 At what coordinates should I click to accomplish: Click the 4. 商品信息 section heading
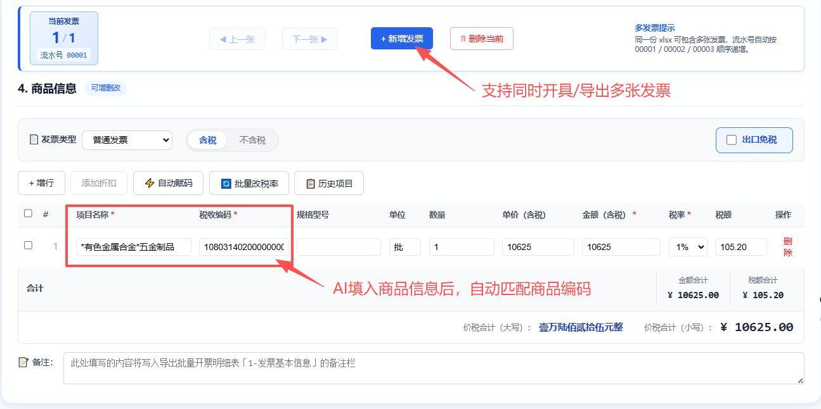(x=47, y=88)
